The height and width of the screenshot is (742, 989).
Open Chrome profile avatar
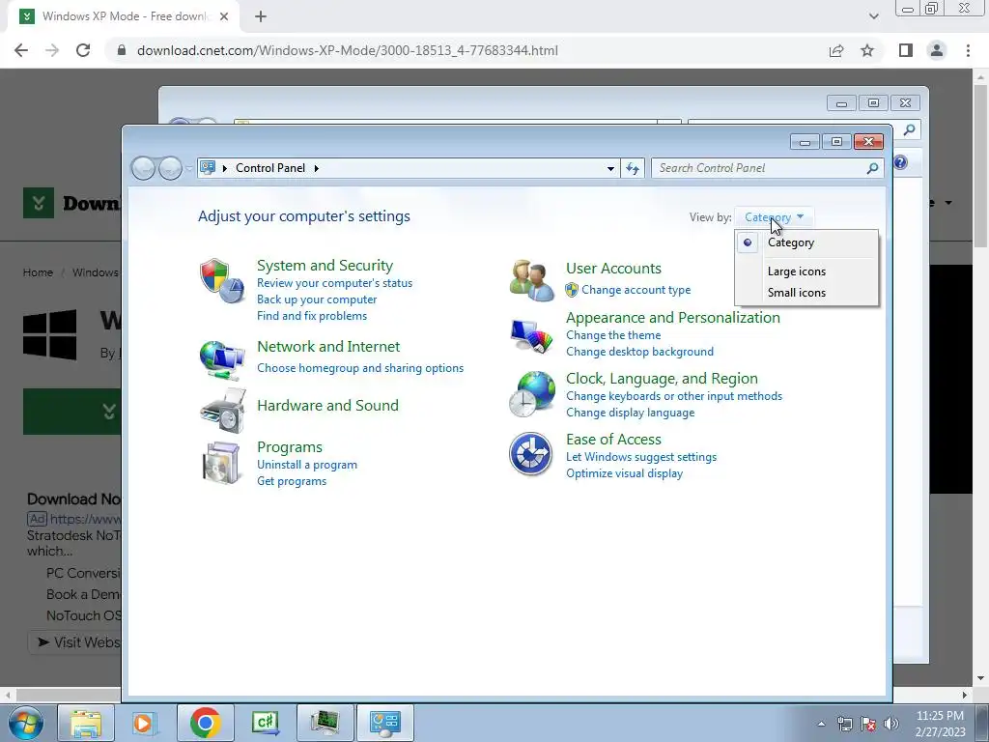coord(937,50)
